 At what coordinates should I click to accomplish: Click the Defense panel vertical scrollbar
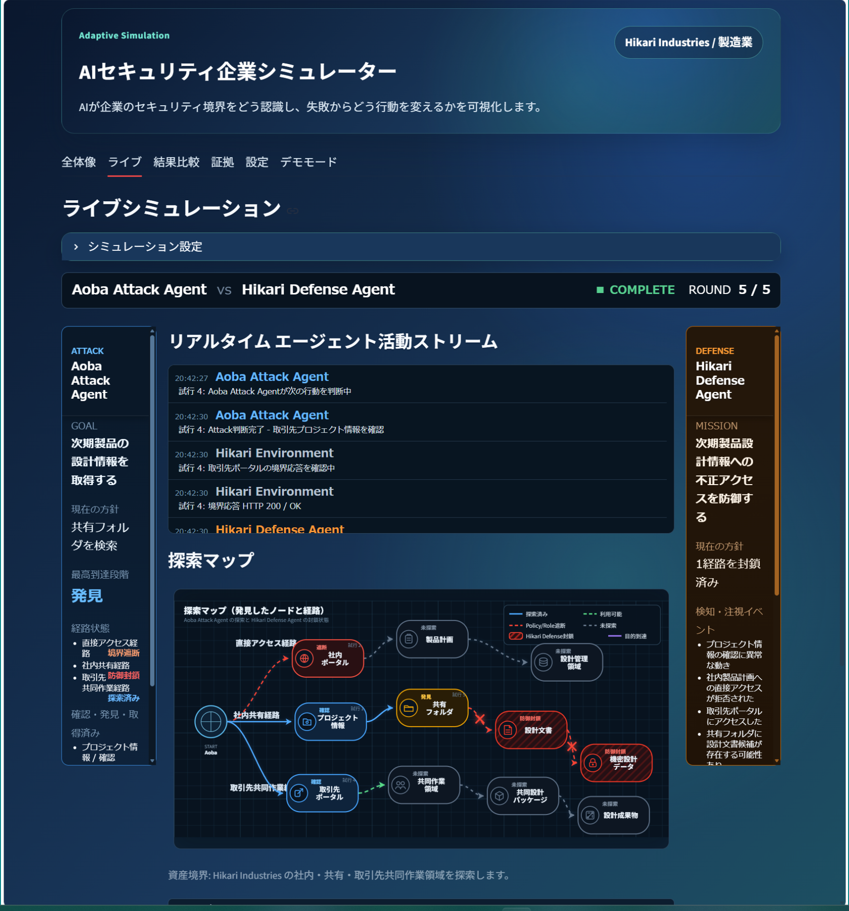pyautogui.click(x=777, y=466)
